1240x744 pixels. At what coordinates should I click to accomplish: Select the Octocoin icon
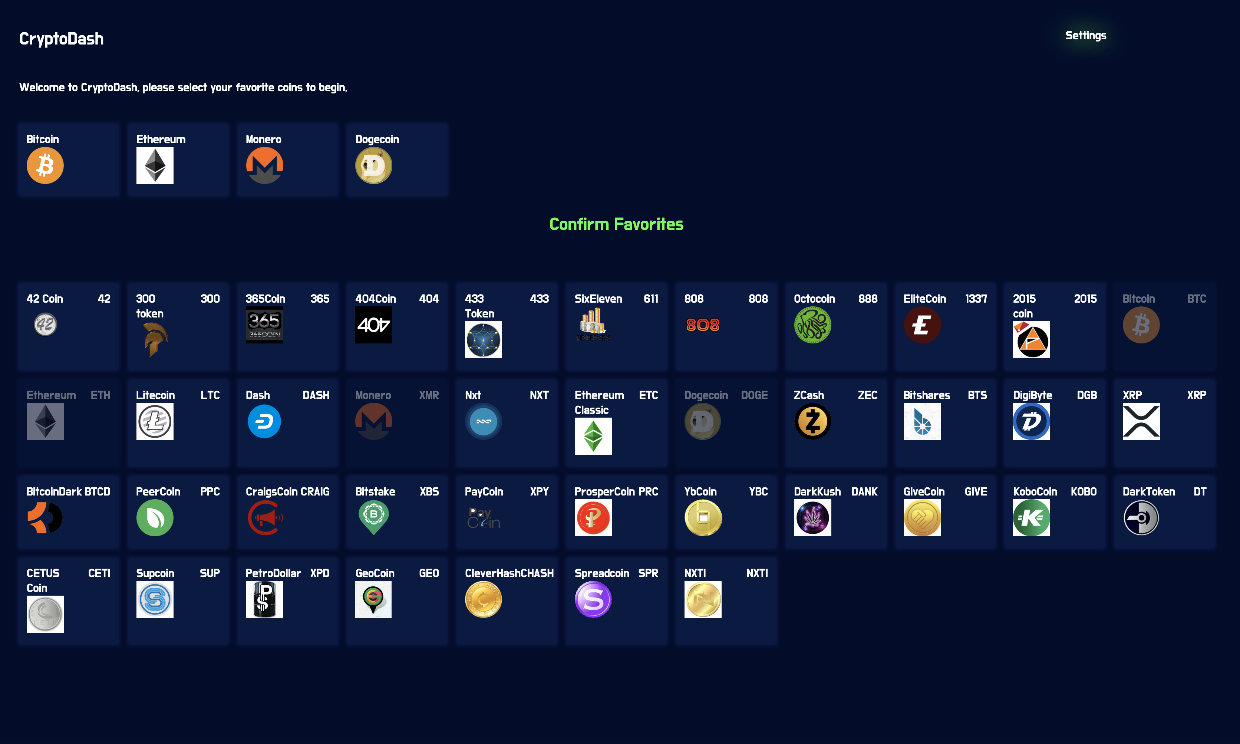(x=812, y=325)
